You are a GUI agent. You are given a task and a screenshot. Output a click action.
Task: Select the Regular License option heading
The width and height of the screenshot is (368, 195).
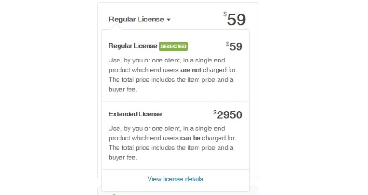133,46
